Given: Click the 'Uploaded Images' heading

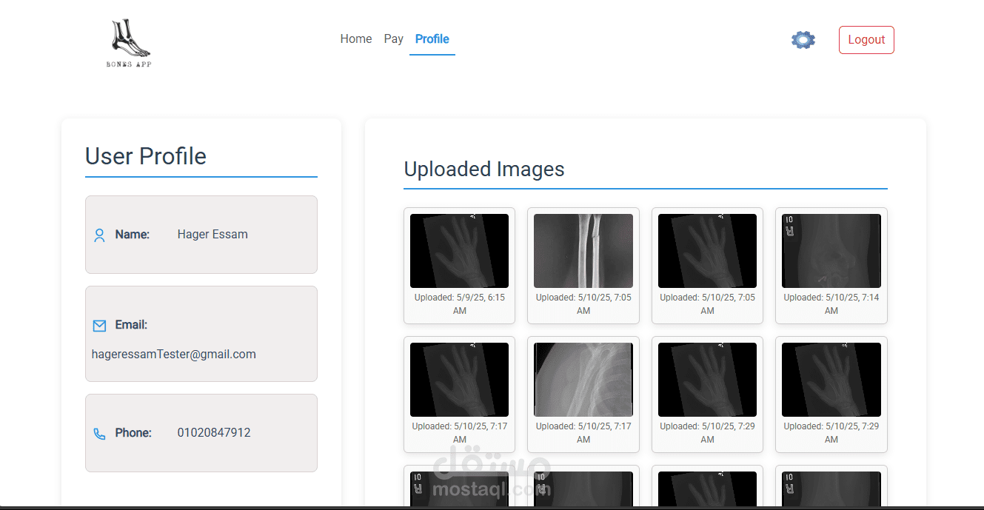Looking at the screenshot, I should [x=484, y=170].
